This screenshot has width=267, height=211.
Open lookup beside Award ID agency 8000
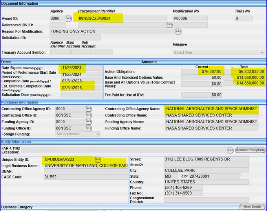tap(69, 18)
